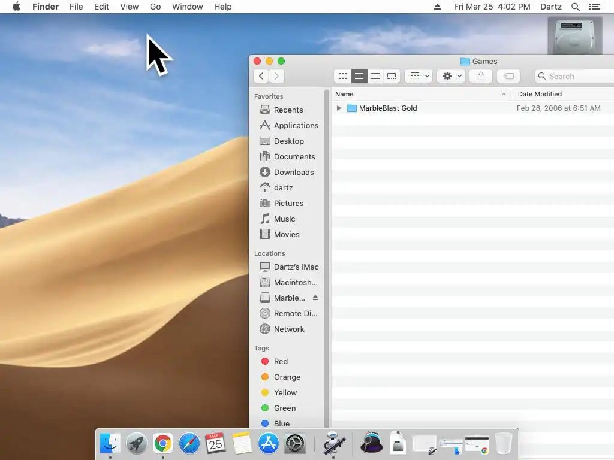Open Applications in the sidebar
This screenshot has width=614, height=460.
click(289, 126)
